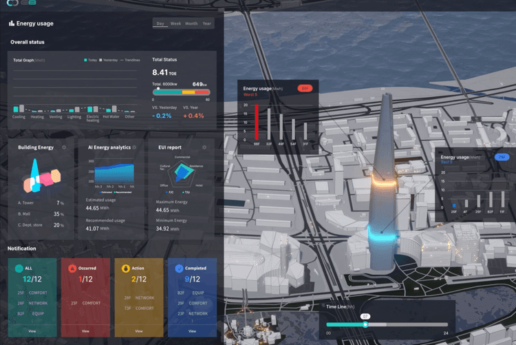Screen dimensions: 516x345
Task: Click the yellow Action person icon
Action: point(126,269)
